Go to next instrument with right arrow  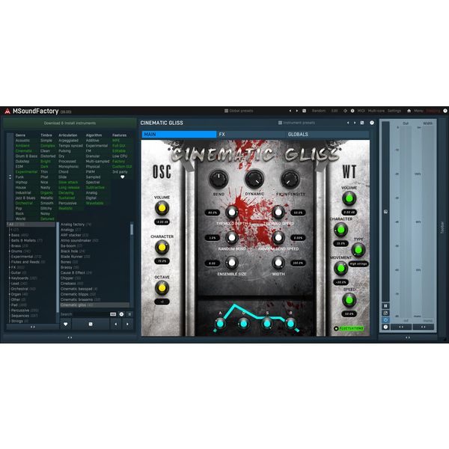(x=127, y=324)
